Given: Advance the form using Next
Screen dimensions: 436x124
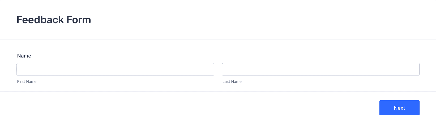Looking at the screenshot, I should pos(399,108).
